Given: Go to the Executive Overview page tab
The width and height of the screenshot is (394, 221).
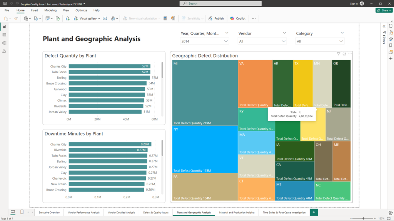Looking at the screenshot, I should coord(49,213).
